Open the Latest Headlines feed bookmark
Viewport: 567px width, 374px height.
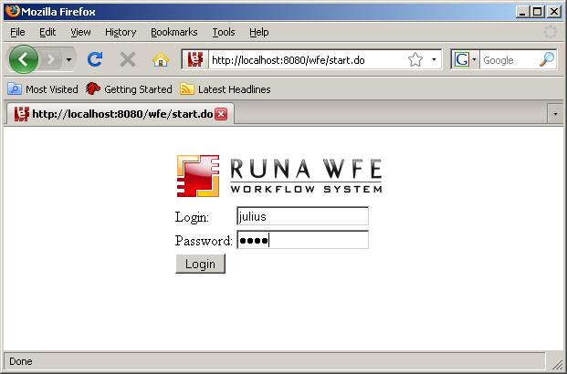226,88
